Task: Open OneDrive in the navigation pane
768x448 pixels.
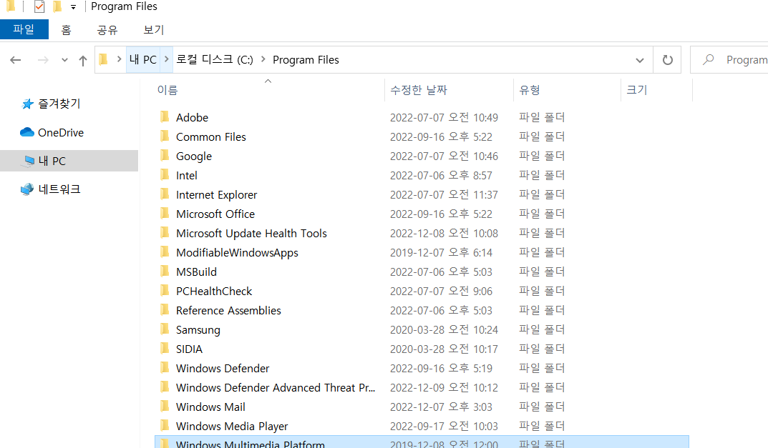Action: coord(61,132)
